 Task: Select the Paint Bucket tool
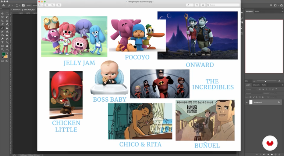click(2, 35)
